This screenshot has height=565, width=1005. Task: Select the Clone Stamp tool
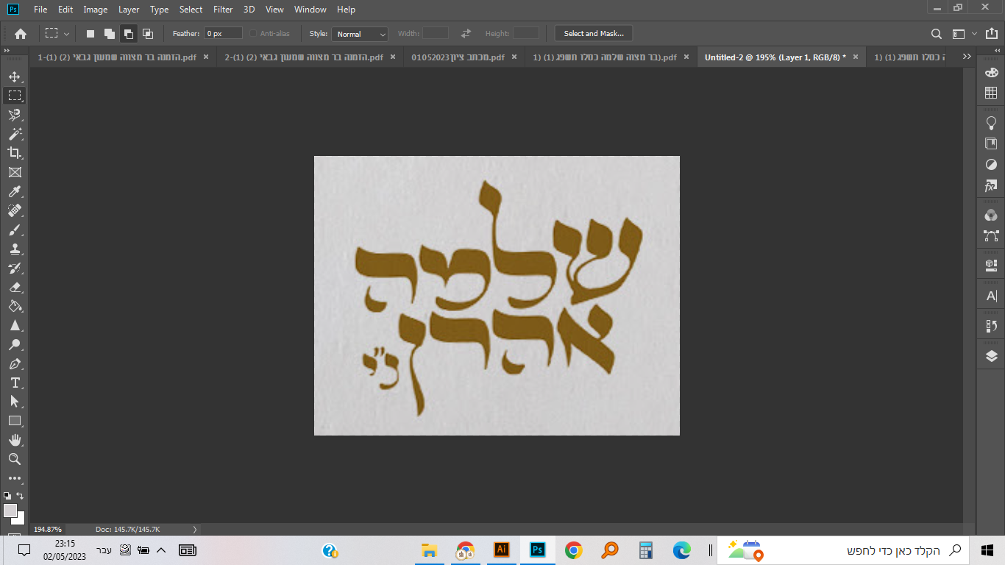tap(15, 249)
